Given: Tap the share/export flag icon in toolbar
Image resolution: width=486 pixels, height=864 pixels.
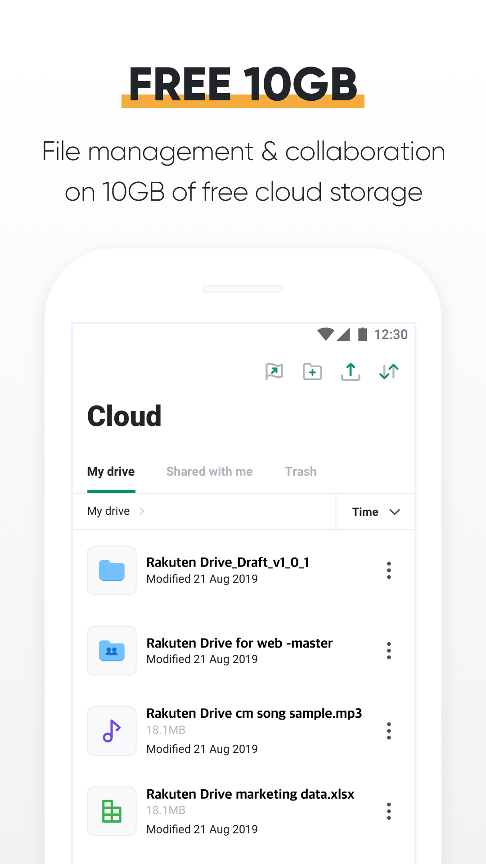Looking at the screenshot, I should point(274,372).
